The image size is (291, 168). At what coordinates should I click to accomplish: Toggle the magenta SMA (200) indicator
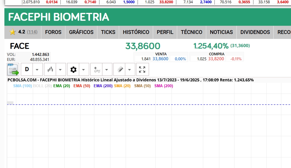164,86
